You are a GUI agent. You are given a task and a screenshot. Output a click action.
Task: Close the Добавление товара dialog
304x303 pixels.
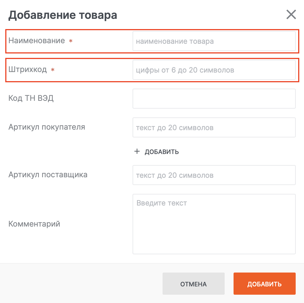pos(291,15)
